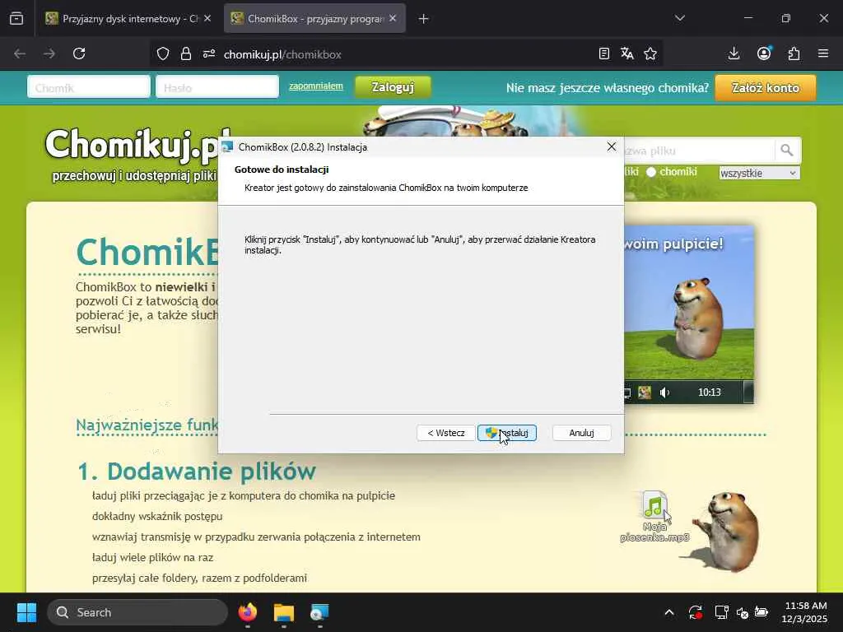The height and width of the screenshot is (632, 843).
Task: Show site security padlock info
Action: pyautogui.click(x=186, y=53)
